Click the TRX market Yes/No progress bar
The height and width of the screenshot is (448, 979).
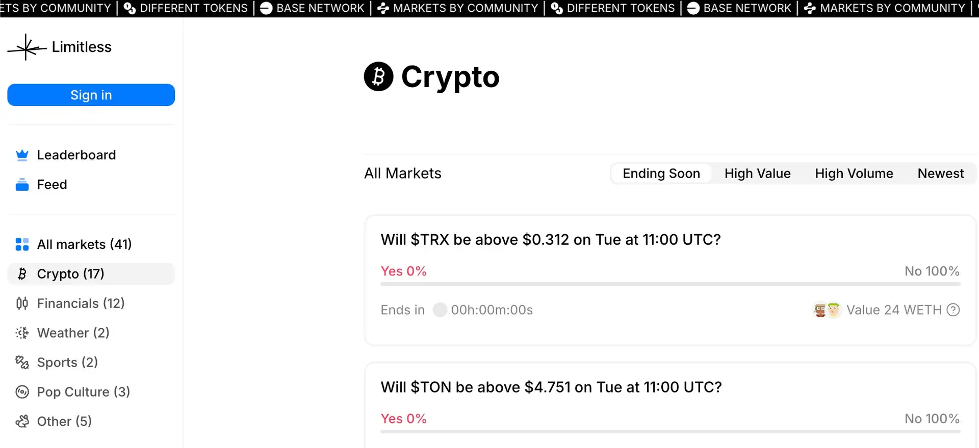click(x=670, y=284)
